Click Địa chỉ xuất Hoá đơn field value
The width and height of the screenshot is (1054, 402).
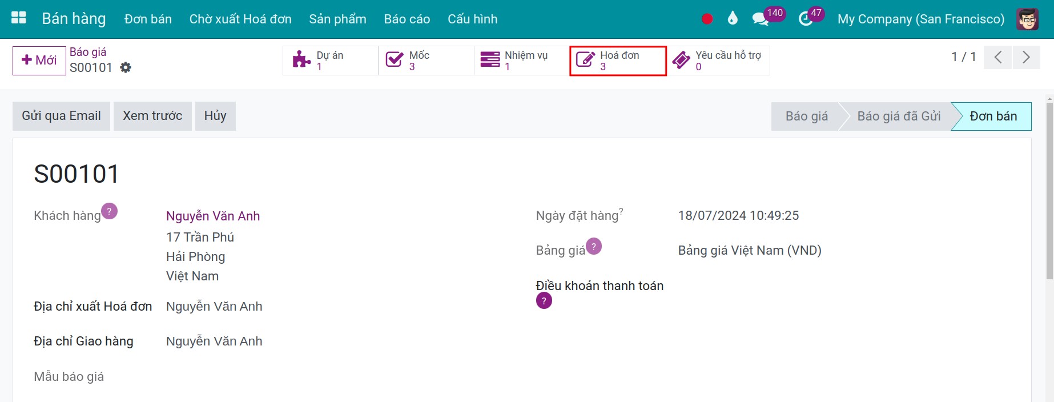214,307
